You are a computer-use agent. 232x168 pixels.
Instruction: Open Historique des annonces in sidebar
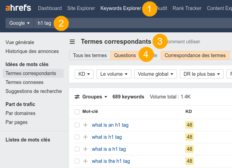pos(32,51)
